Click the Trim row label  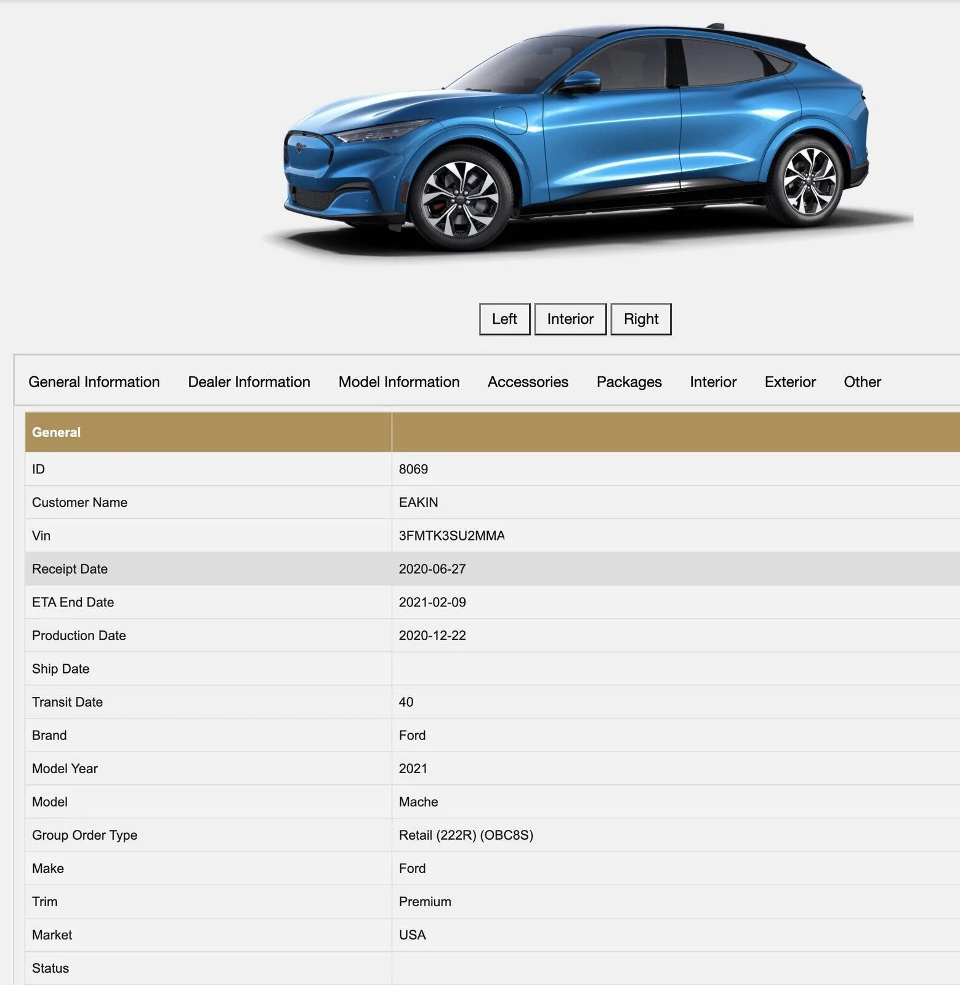click(x=44, y=901)
